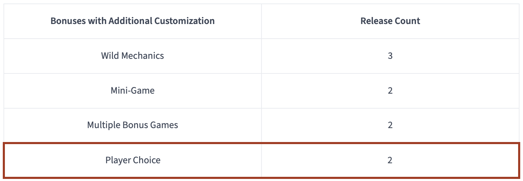Select the Mini-Game cell
This screenshot has width=523, height=181.
tap(132, 90)
